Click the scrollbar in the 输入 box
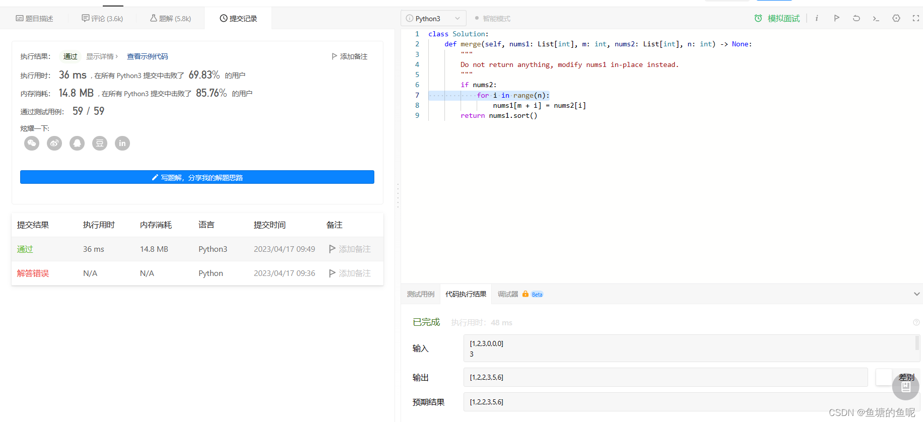Screen dimensions: 923x422 [x=917, y=343]
